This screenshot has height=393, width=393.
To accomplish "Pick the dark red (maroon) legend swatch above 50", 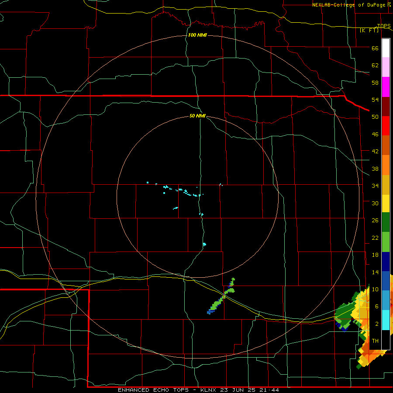I will point(386,107).
